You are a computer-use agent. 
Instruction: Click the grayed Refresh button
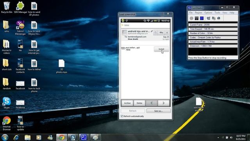click(x=133, y=111)
